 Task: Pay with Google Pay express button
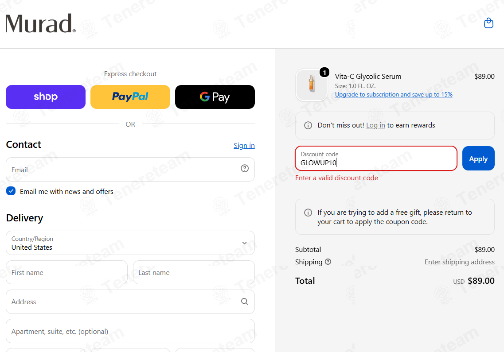pyautogui.click(x=215, y=97)
